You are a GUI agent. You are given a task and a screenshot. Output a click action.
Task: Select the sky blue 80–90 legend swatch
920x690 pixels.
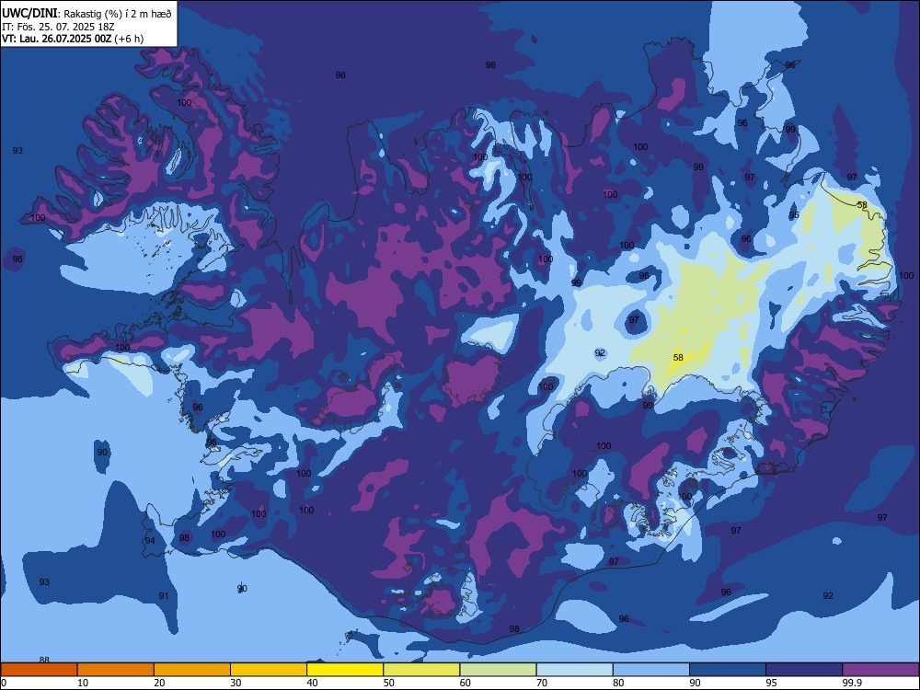(651, 670)
